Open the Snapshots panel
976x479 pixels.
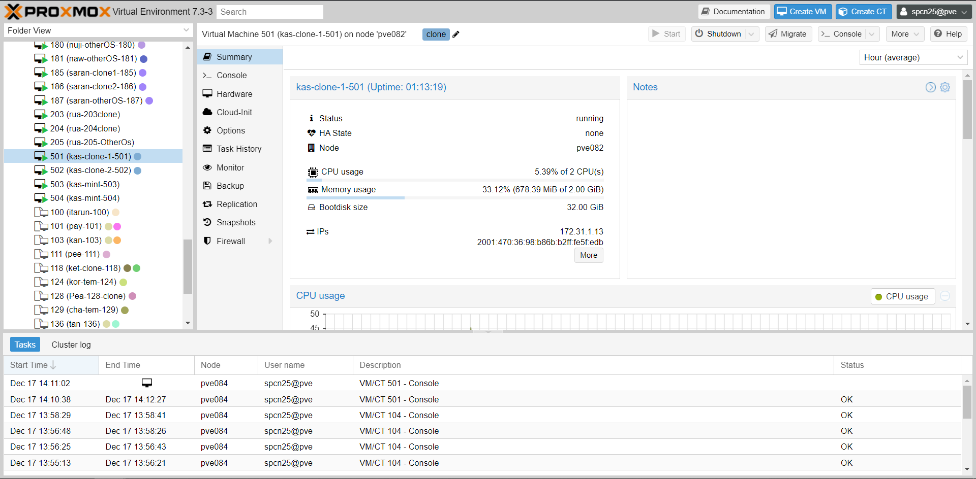(x=235, y=222)
